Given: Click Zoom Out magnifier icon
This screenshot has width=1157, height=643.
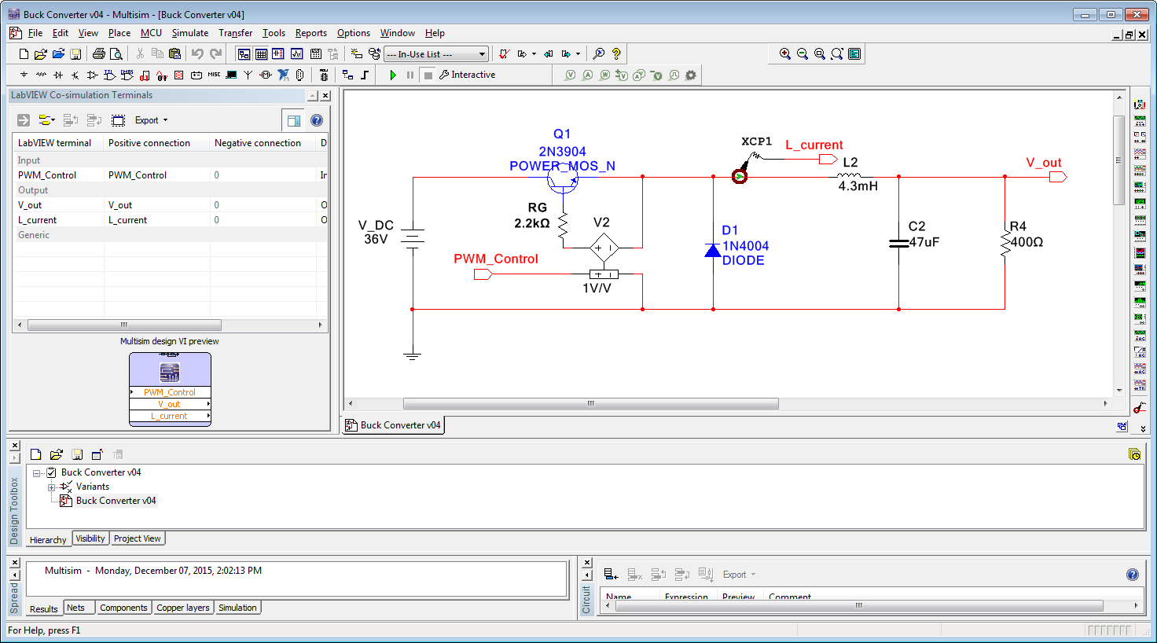Looking at the screenshot, I should [x=803, y=54].
